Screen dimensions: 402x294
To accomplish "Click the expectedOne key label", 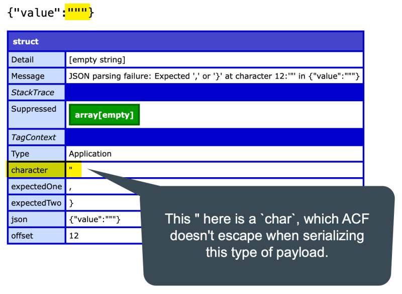I will tap(36, 187).
